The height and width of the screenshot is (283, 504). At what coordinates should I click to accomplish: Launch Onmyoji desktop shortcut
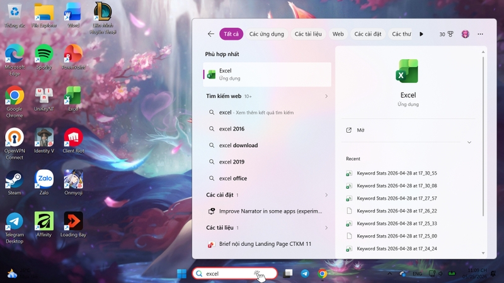tap(73, 182)
